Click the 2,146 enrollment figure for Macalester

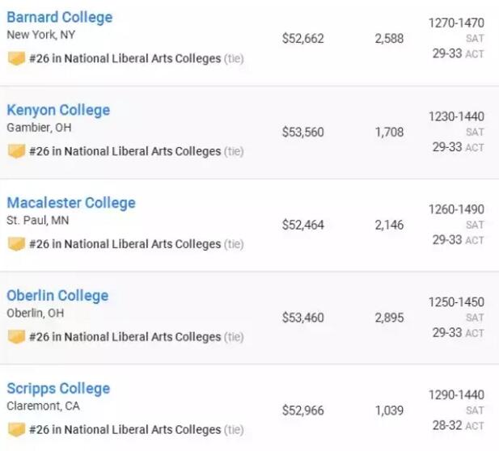point(389,225)
